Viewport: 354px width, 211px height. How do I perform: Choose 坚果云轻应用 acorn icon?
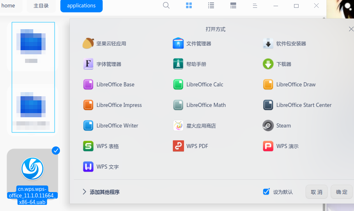[x=88, y=44]
